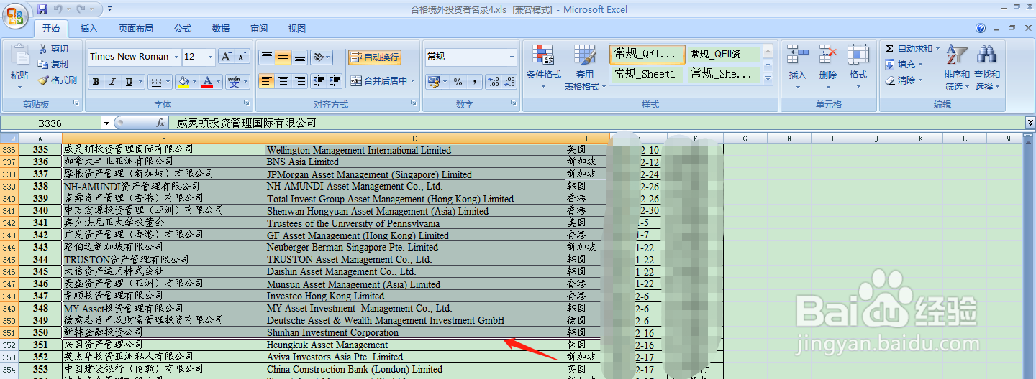
Task: Click 合并后居中 merge and center
Action: [x=378, y=81]
